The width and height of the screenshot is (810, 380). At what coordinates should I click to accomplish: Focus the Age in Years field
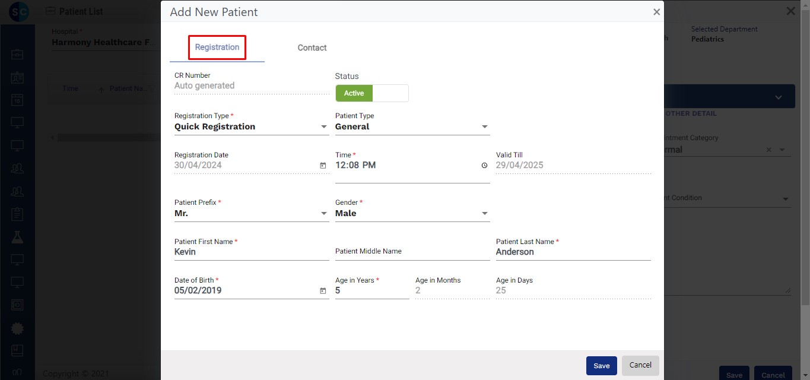tap(371, 291)
